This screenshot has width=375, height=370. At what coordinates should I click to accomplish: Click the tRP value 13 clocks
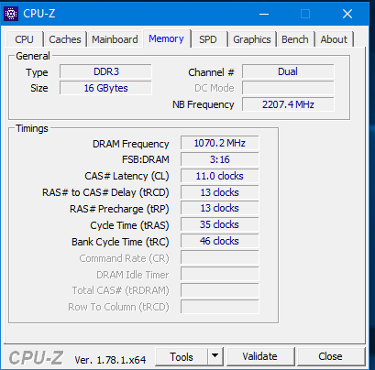coord(219,208)
